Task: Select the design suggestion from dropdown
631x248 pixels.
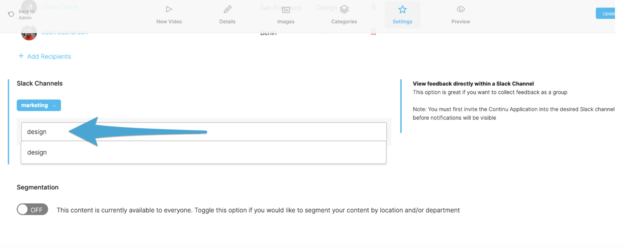Action: point(204,152)
